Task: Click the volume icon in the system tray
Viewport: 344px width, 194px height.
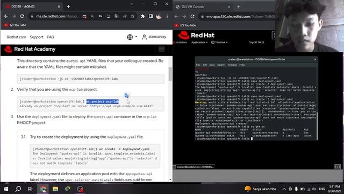Action: 314,189
